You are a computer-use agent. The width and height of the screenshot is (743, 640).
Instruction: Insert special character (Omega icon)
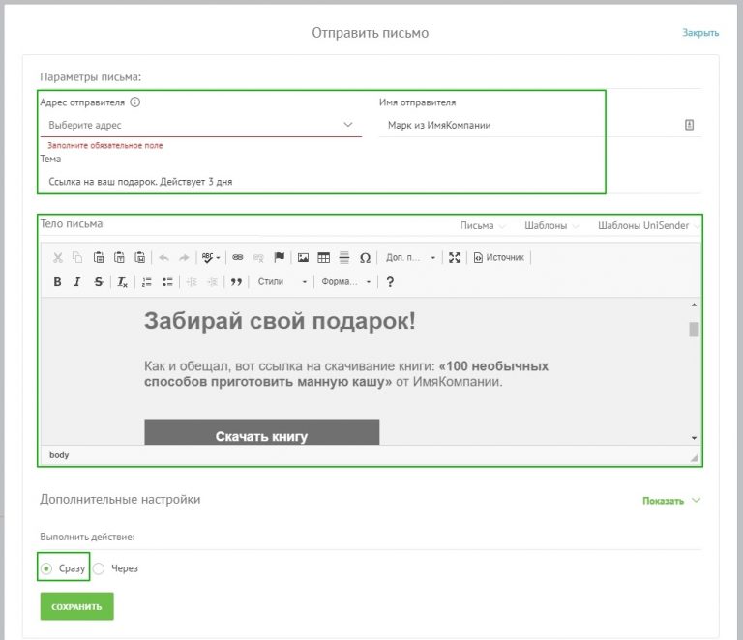[365, 258]
